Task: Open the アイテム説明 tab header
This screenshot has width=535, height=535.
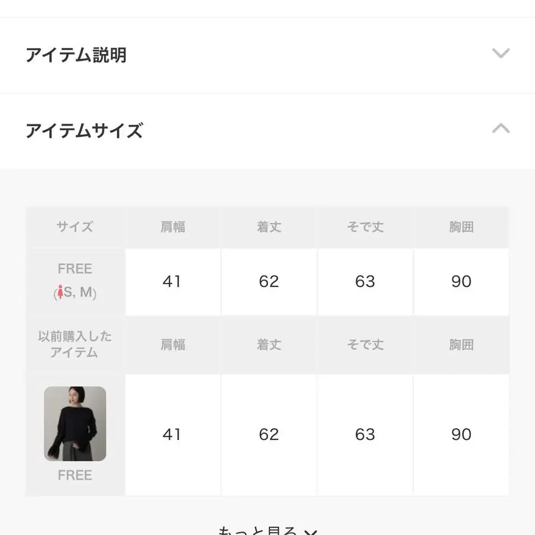Action: click(x=75, y=55)
